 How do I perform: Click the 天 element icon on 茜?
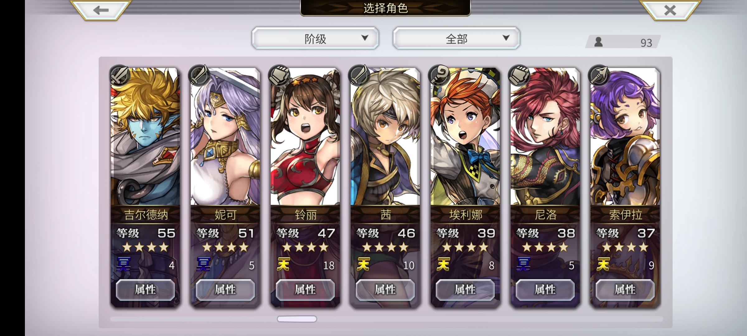(363, 265)
